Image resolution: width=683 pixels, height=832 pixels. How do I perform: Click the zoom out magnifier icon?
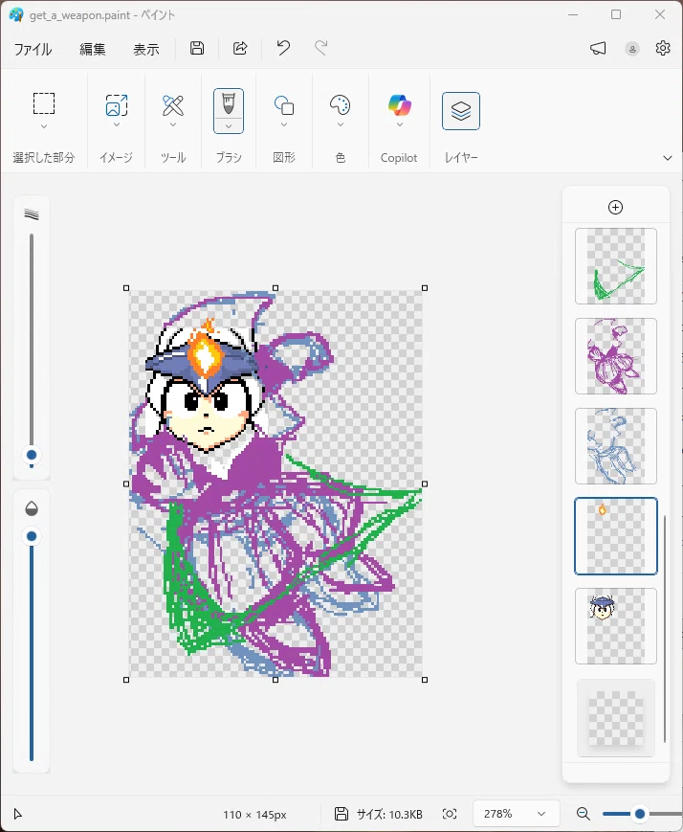point(584,814)
